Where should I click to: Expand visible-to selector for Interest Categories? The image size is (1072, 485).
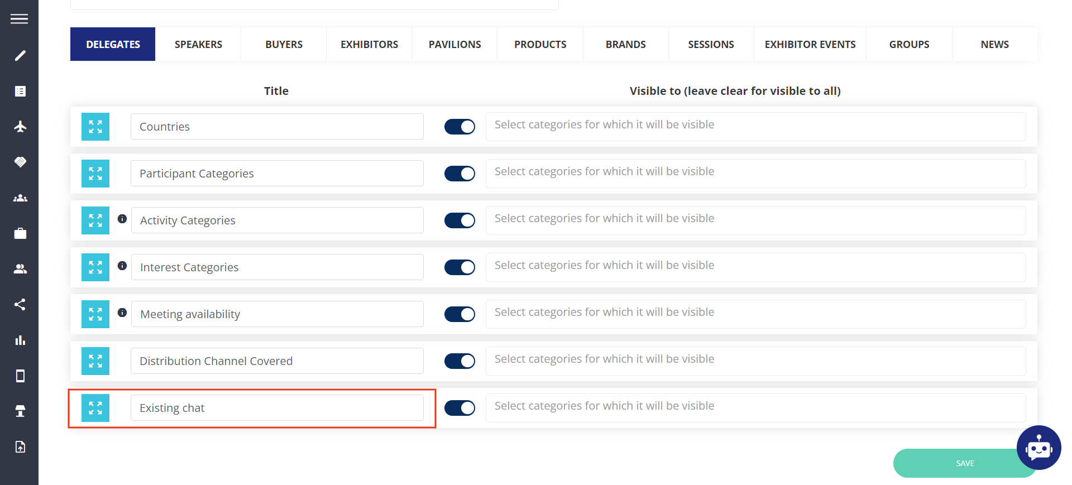755,267
